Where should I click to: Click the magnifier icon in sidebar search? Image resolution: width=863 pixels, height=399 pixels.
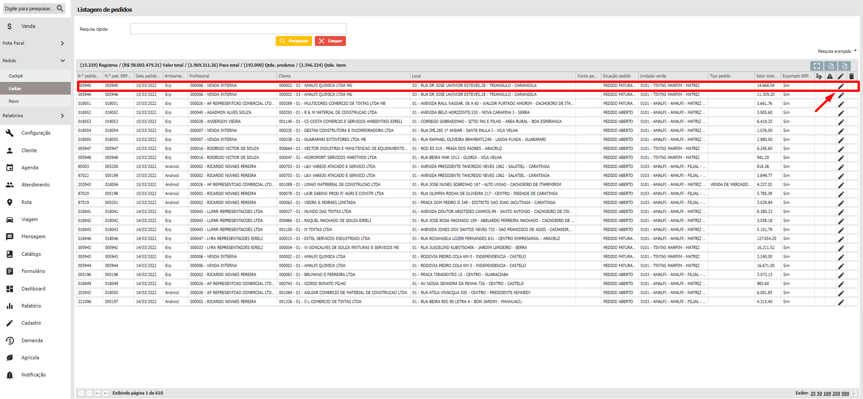[60, 9]
